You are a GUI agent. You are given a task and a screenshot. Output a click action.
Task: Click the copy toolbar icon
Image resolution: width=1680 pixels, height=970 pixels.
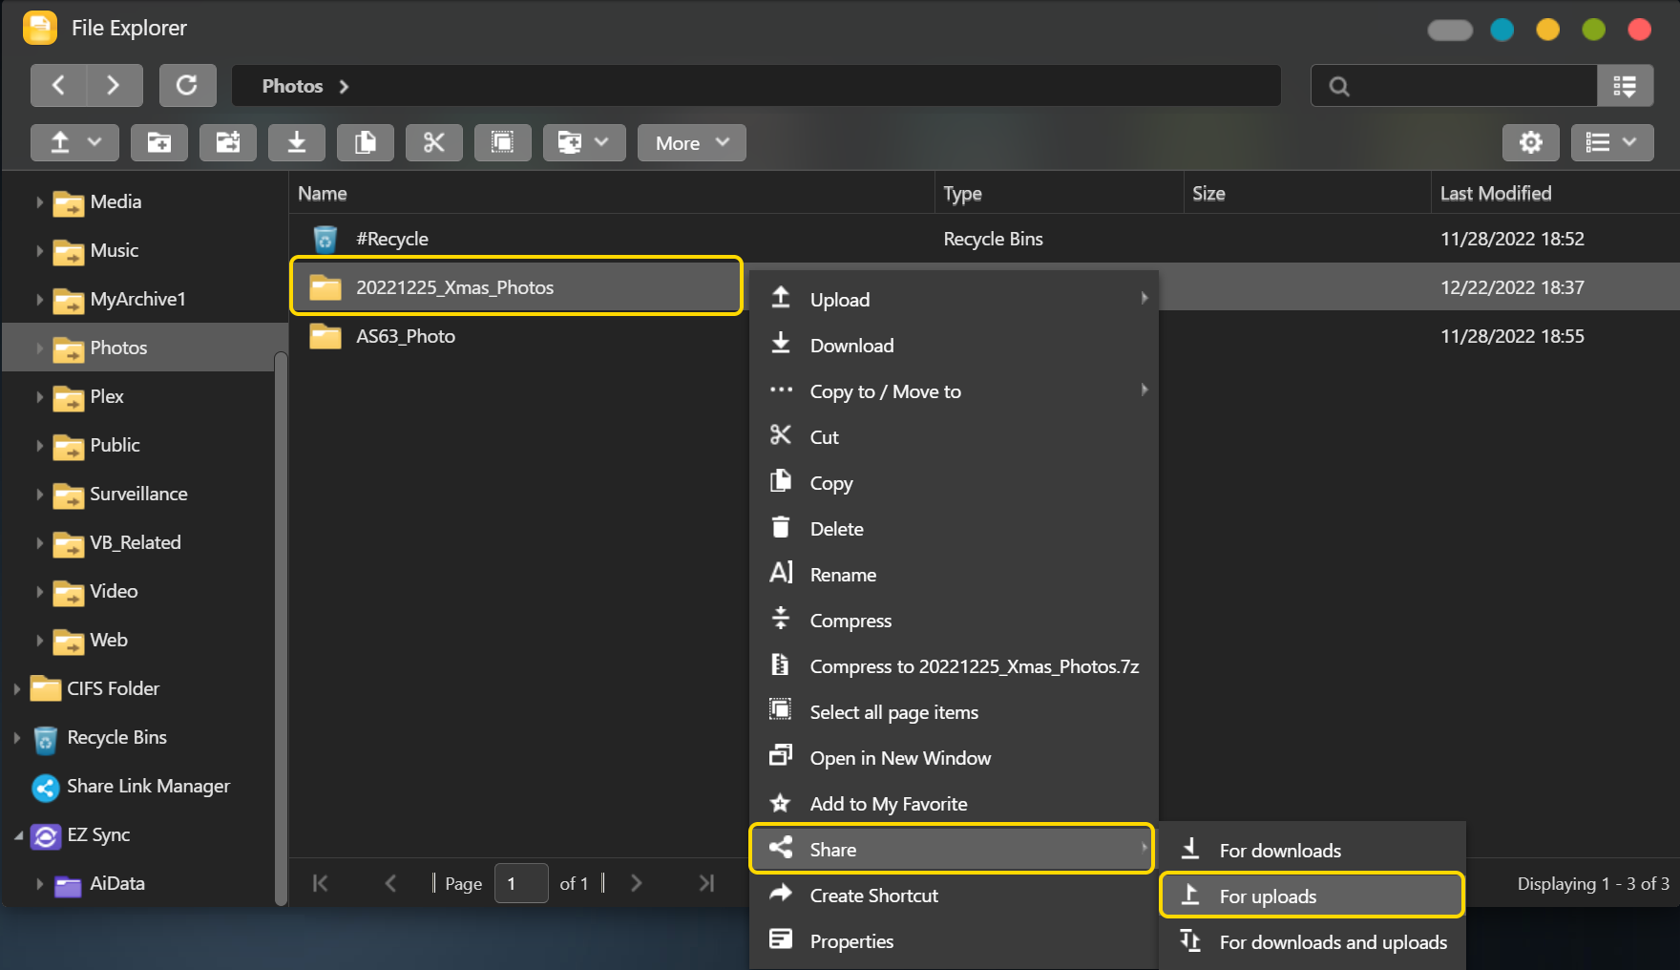tap(366, 143)
